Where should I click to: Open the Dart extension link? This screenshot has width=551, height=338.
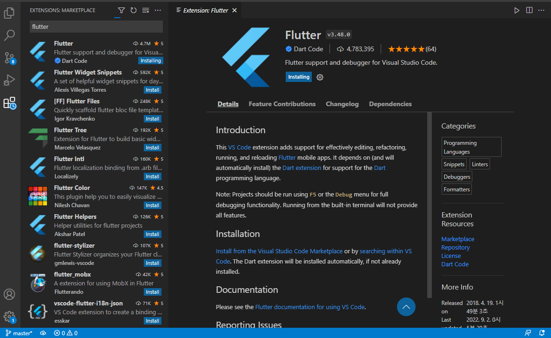(302, 168)
